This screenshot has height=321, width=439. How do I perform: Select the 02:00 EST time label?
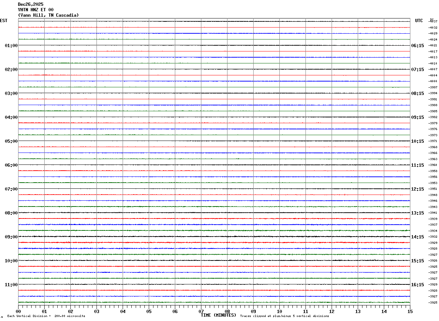click(x=11, y=70)
